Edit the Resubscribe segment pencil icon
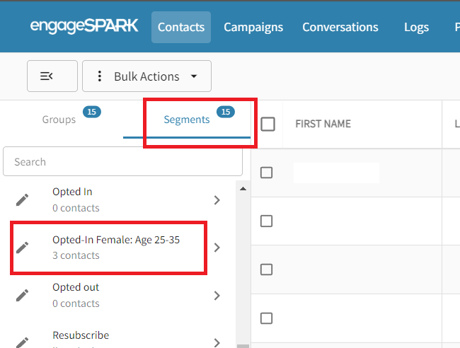Image resolution: width=460 pixels, height=348 pixels. (x=23, y=341)
